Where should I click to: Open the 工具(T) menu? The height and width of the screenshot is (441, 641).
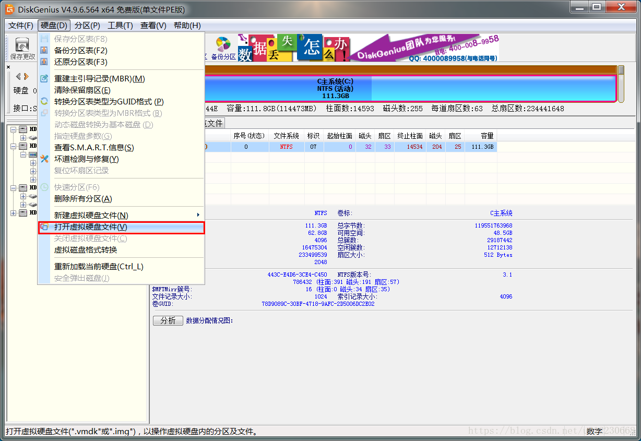pyautogui.click(x=120, y=26)
